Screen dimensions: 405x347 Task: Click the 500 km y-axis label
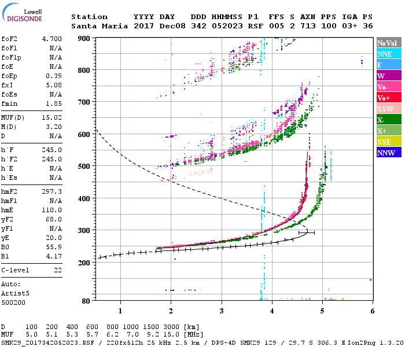(84, 167)
